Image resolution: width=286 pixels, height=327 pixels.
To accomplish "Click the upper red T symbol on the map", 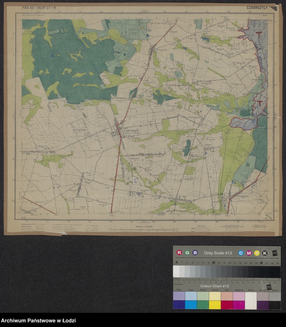I will coord(260,35).
